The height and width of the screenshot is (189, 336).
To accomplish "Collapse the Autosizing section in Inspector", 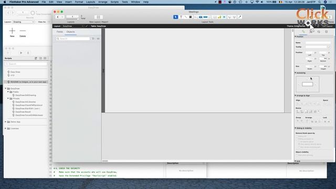I will point(295,73).
